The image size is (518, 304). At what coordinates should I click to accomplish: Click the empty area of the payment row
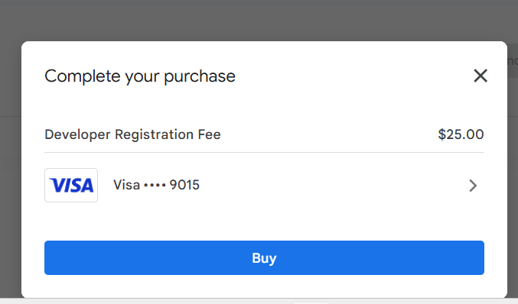tap(331, 186)
